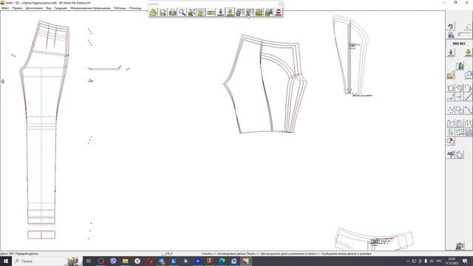Viewport: 473px width, 266px height.
Task: Open the Правка menu
Action: click(17, 8)
